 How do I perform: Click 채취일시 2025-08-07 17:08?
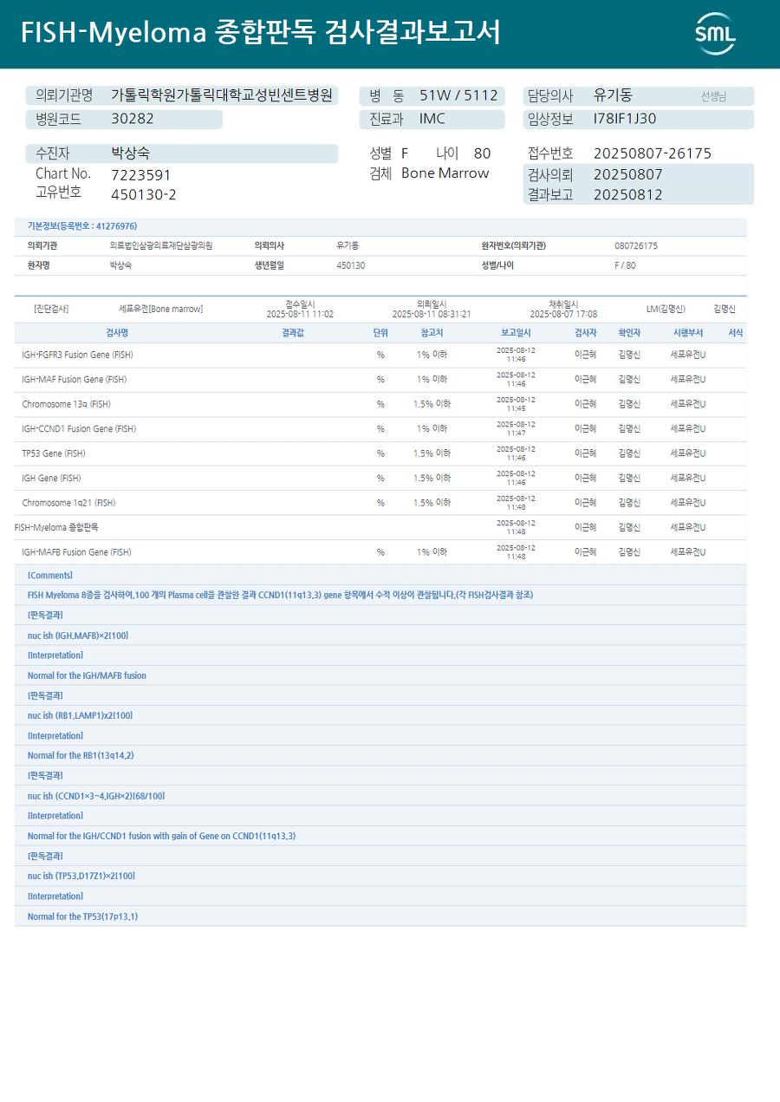click(563, 310)
